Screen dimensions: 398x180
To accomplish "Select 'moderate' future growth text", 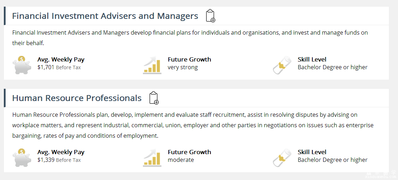I will point(181,160).
